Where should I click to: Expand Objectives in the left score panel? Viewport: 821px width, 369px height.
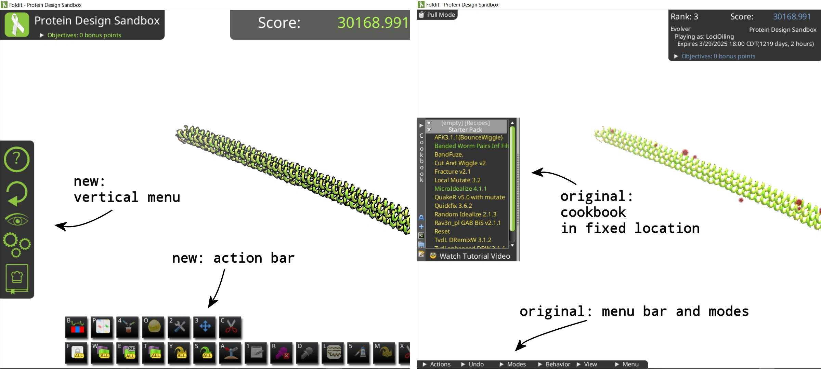pyautogui.click(x=81, y=35)
